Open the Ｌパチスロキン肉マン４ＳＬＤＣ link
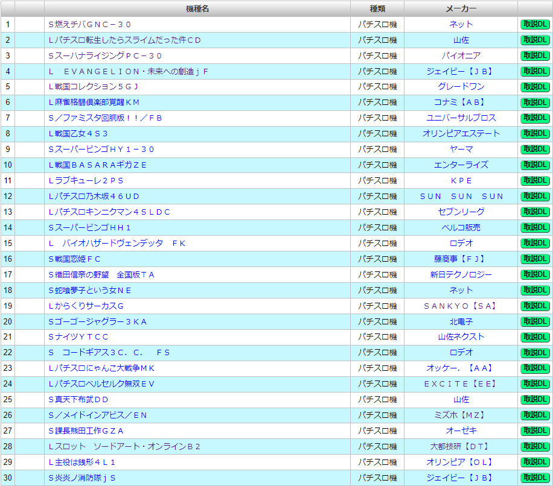The image size is (553, 486). pos(109,212)
